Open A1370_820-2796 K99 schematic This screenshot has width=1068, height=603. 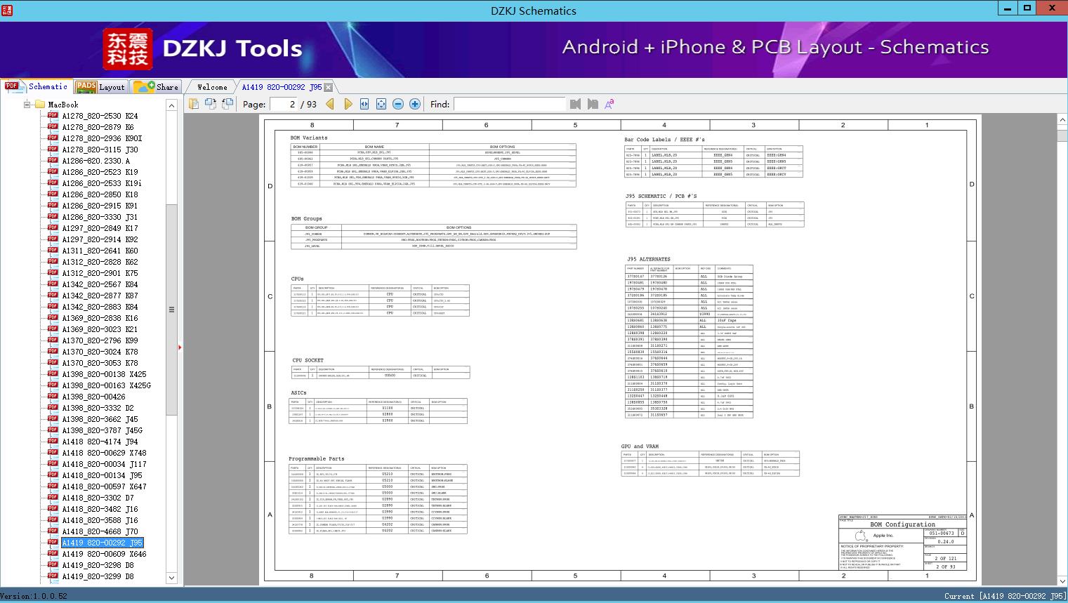click(100, 340)
